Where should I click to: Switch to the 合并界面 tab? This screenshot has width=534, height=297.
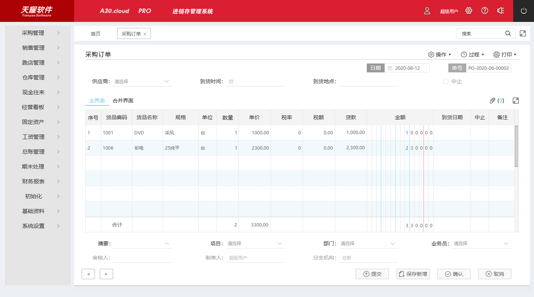point(123,101)
